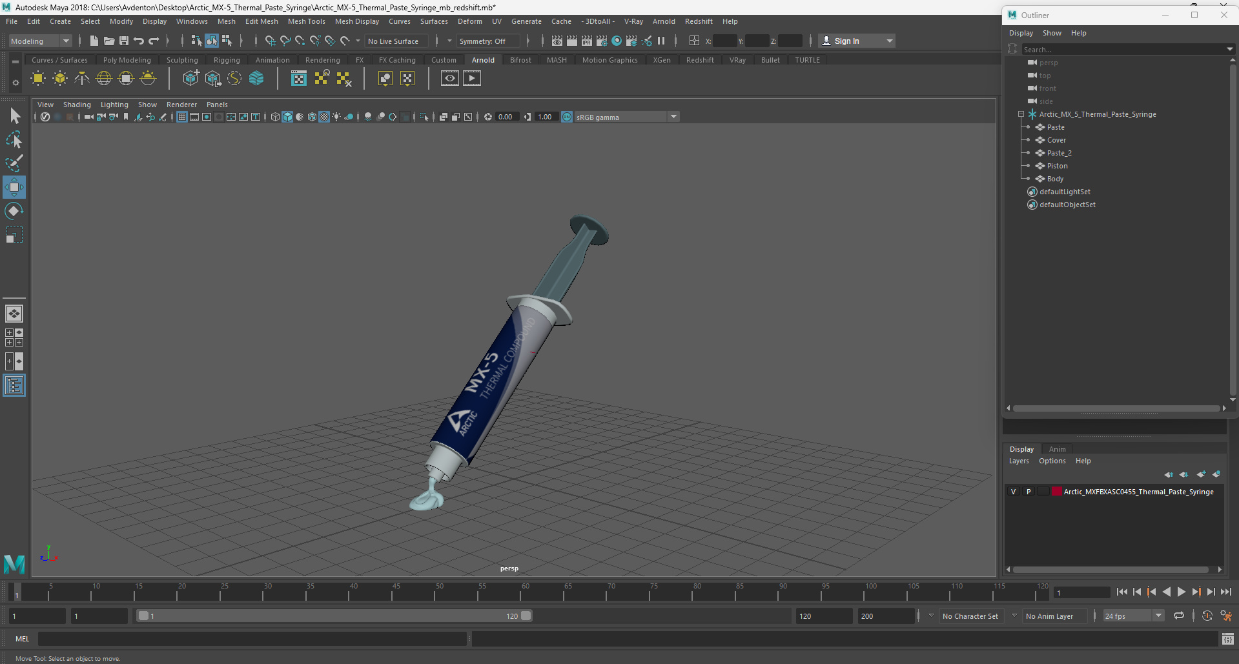Switch to the Poly Modeling shelf tab
This screenshot has height=664, width=1239.
127,60
